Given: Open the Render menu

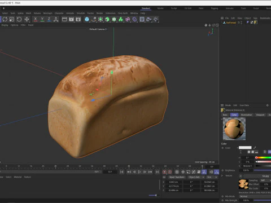Looking at the screenshot, I should point(99,13).
